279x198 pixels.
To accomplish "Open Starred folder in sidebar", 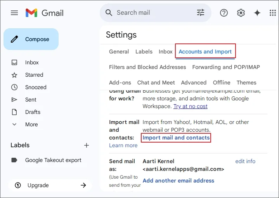I will [x=34, y=75].
